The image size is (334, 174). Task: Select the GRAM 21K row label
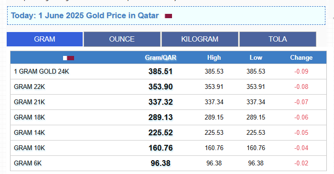(30, 102)
